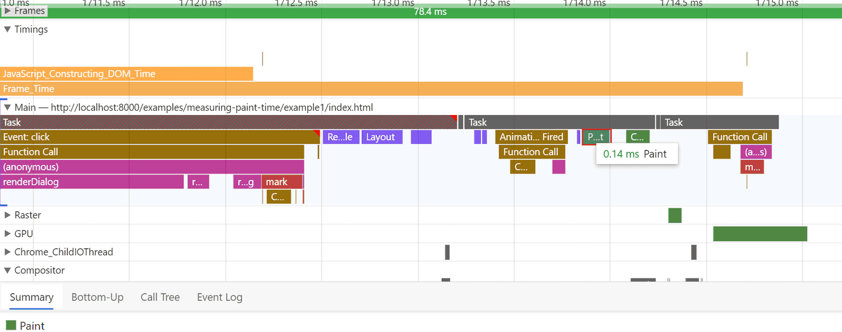Select the "(a...s)" magenta block
The width and height of the screenshot is (842, 332).
(x=756, y=152)
